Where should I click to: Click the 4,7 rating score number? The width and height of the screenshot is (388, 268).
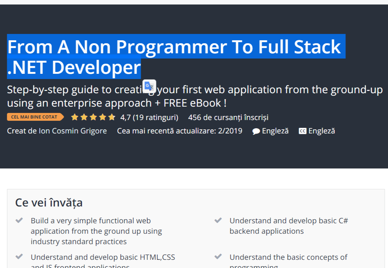125,117
